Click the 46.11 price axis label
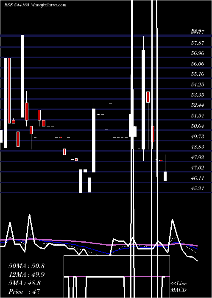 (198, 178)
